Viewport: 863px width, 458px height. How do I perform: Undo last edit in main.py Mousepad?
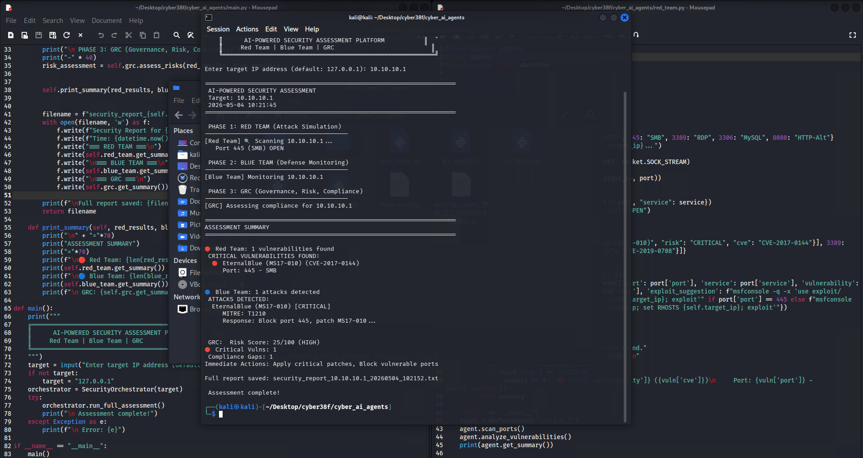101,35
